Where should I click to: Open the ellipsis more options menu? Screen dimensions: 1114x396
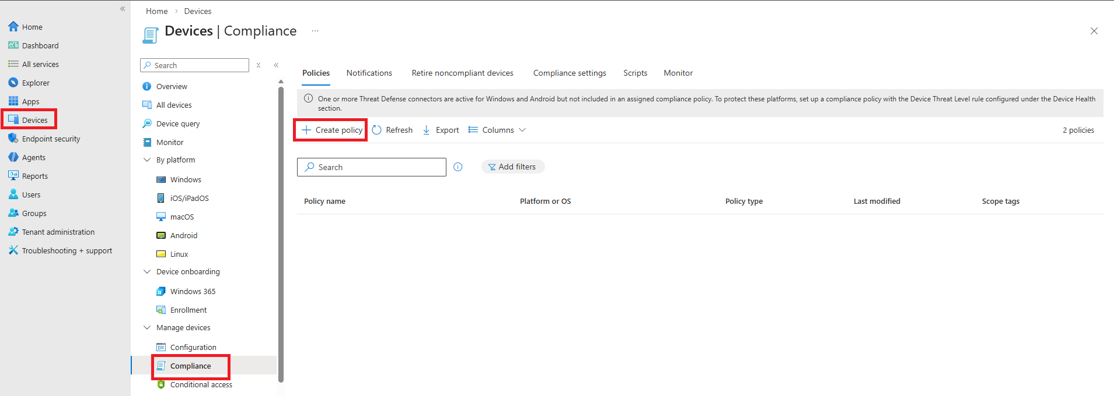point(315,31)
